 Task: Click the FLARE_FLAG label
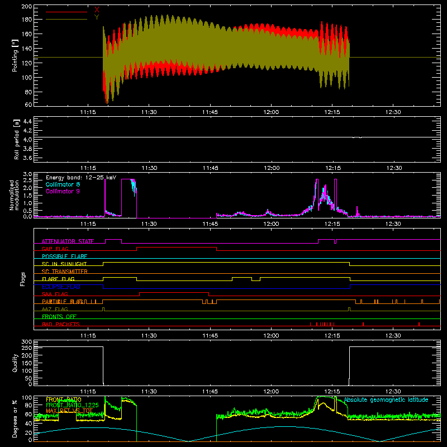click(58, 279)
